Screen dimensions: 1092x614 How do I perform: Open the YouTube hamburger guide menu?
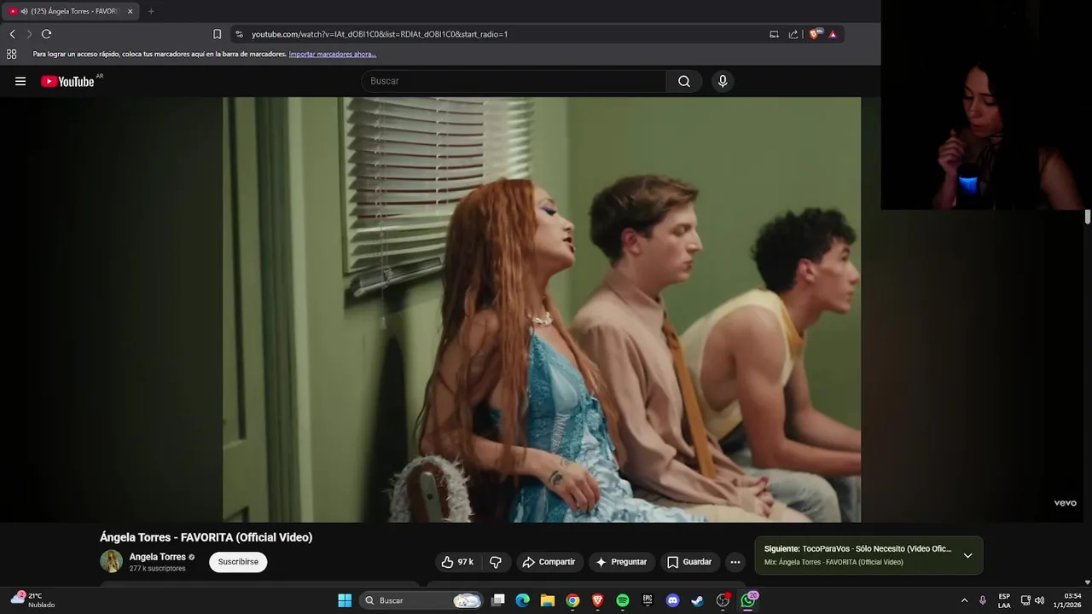tap(20, 81)
